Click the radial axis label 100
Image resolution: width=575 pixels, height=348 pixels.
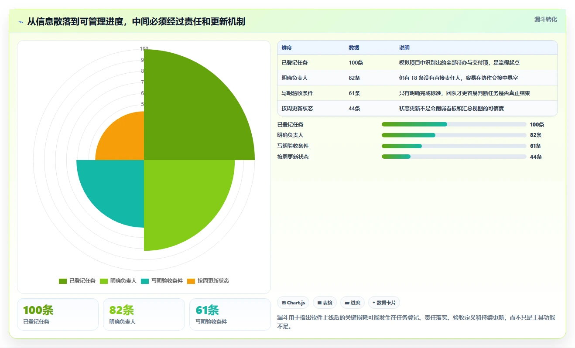click(x=144, y=49)
